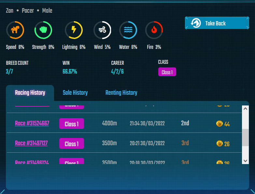Click 3rd place in Race #31497127 row
Image resolution: width=255 pixels, height=194 pixels.
[185, 143]
